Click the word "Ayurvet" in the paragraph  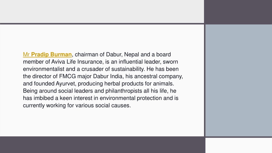tap(66, 84)
